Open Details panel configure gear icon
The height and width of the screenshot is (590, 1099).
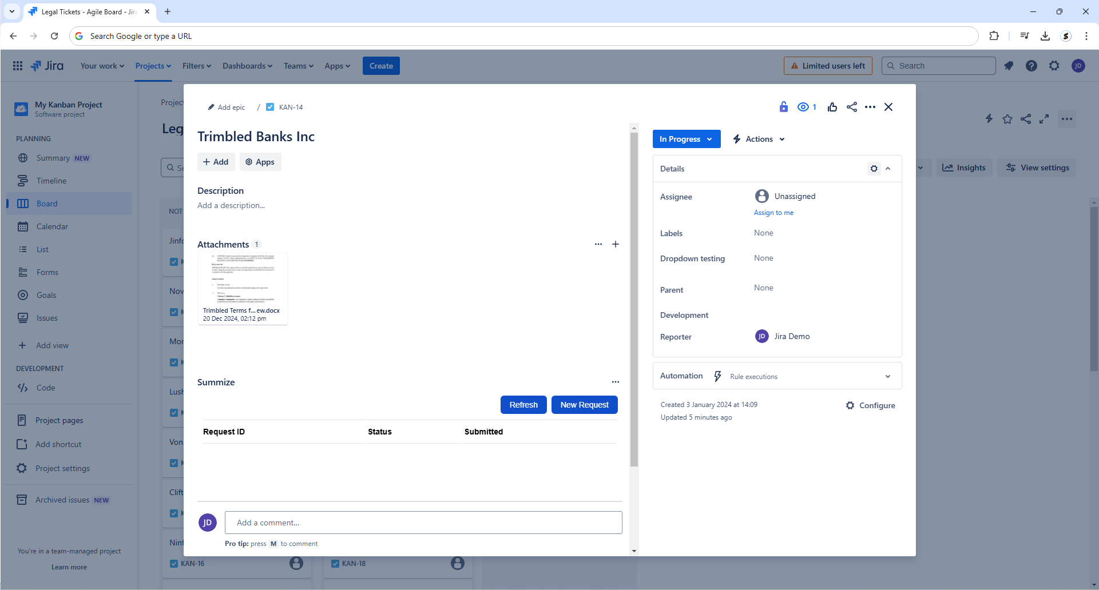pyautogui.click(x=874, y=169)
